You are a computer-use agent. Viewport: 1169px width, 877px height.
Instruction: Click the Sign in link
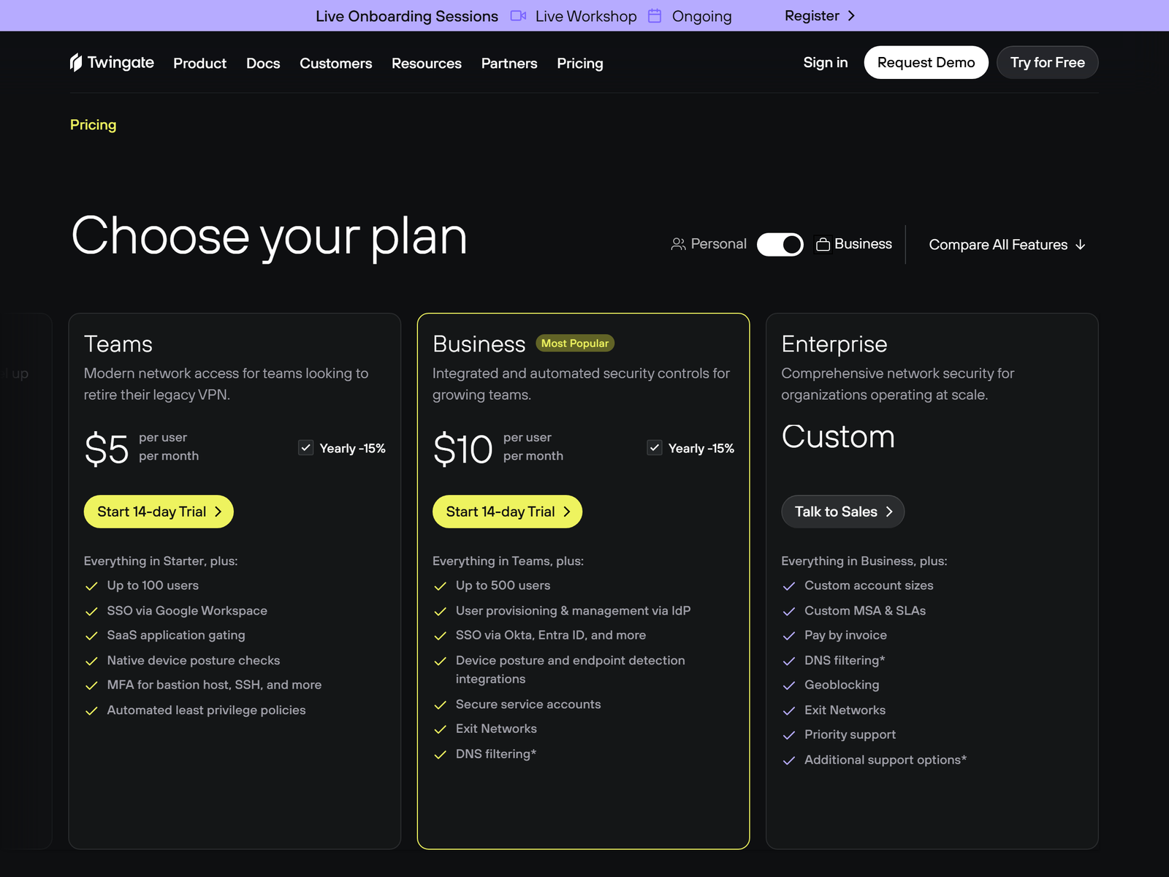coord(826,63)
